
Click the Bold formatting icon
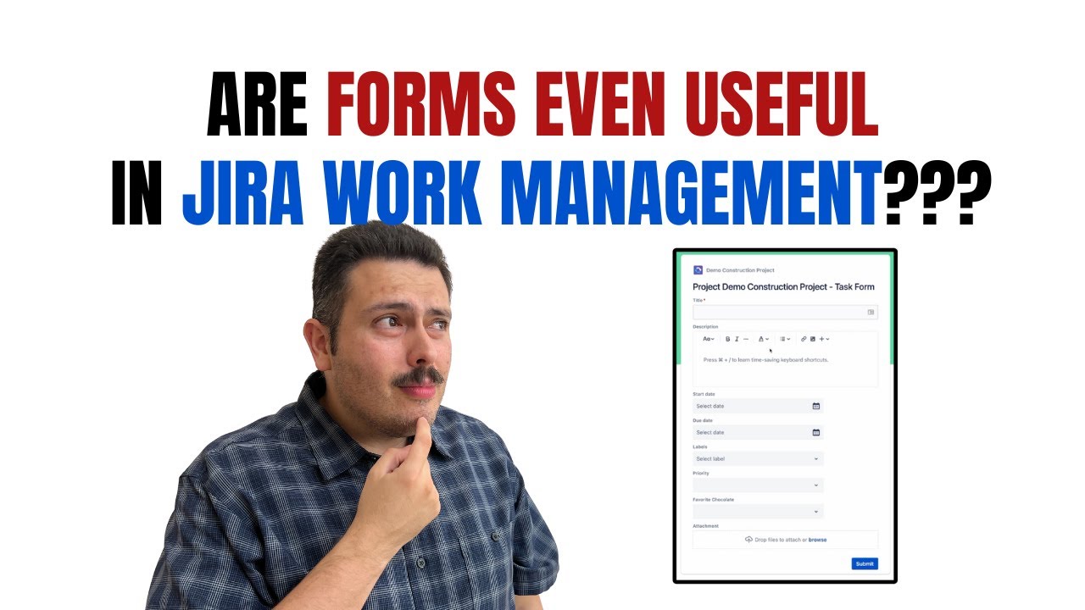[727, 339]
